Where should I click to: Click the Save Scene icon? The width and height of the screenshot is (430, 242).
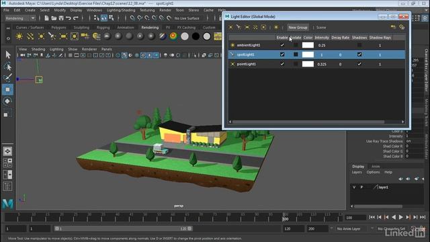(x=61, y=18)
